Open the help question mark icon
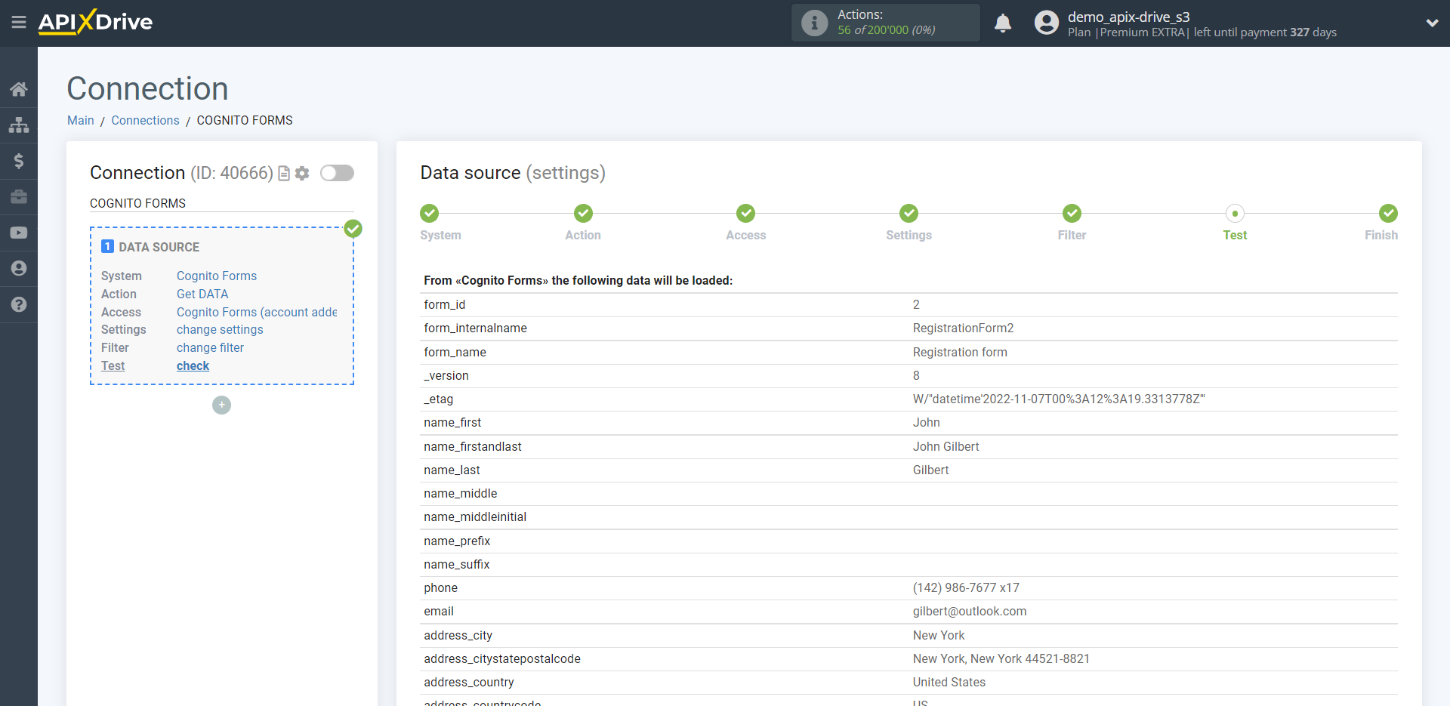The width and height of the screenshot is (1450, 706). click(x=19, y=304)
